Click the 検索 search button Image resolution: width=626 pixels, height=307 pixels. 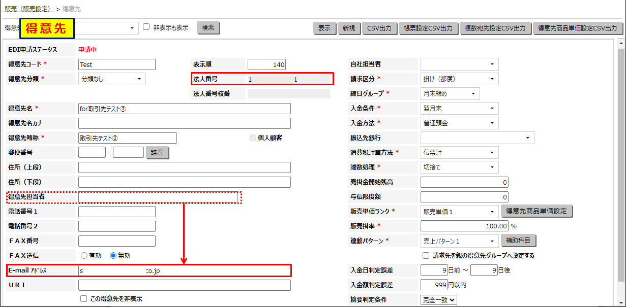[208, 28]
